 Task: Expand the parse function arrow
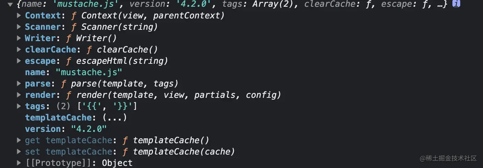pyautogui.click(x=19, y=84)
